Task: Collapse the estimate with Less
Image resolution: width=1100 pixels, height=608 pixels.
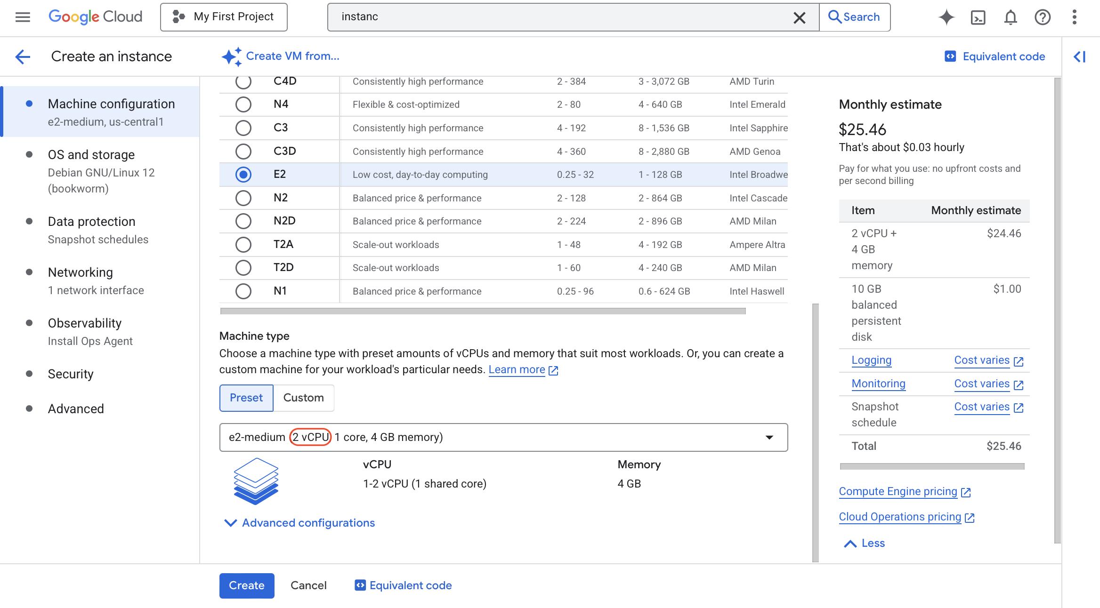Action: 865,543
